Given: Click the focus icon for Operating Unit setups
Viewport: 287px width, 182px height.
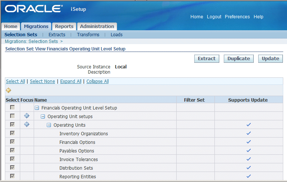Looking at the screenshot, I should pos(27,116).
